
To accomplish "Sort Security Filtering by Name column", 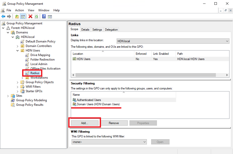I will point(124,94).
